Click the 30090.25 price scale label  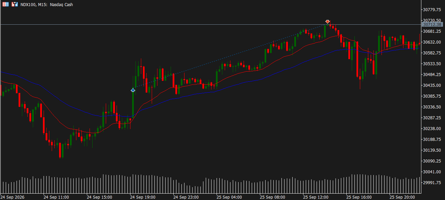432,161
